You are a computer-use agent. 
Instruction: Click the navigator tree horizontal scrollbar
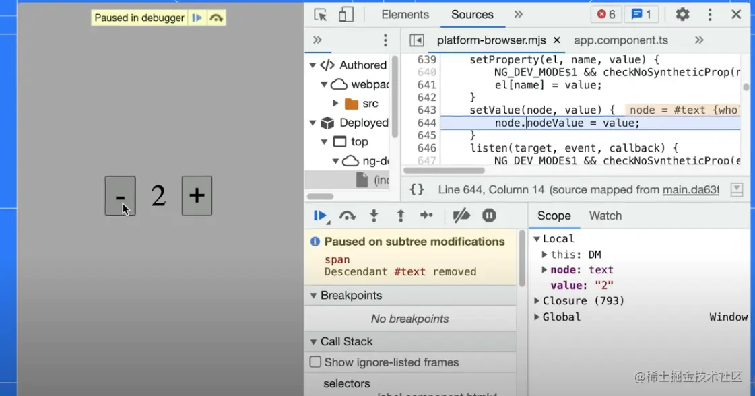[320, 196]
